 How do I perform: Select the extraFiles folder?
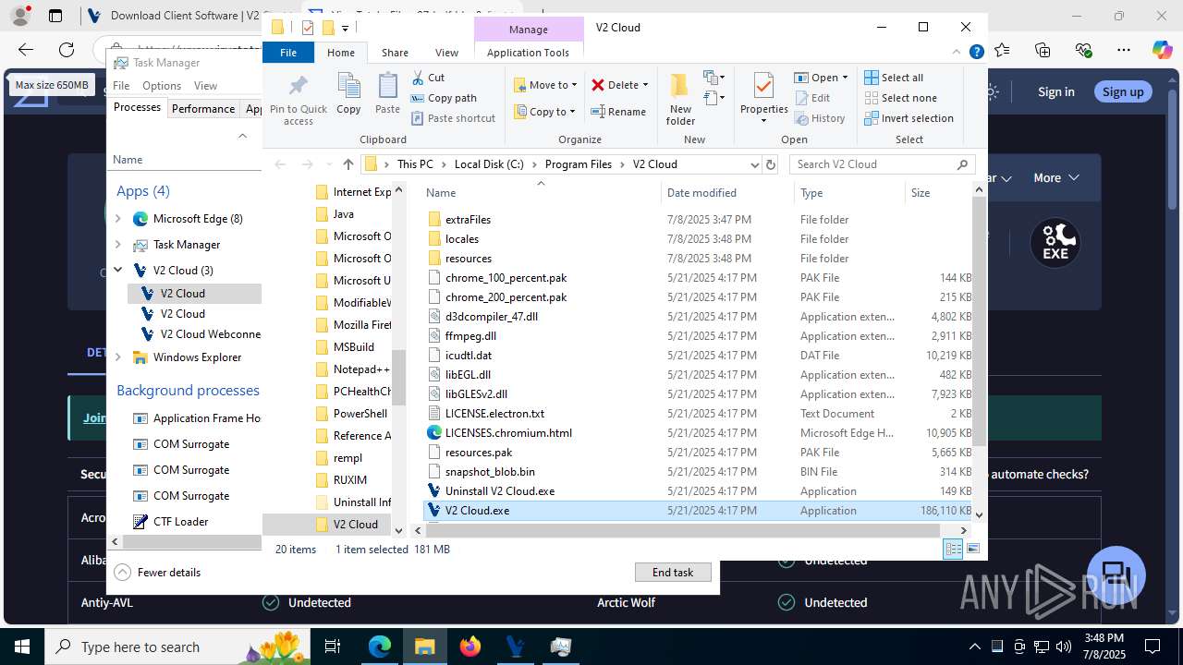pos(468,220)
